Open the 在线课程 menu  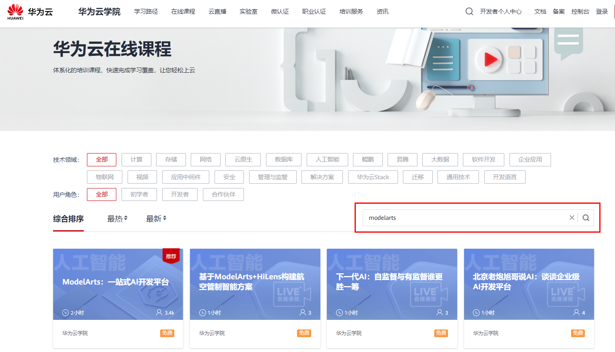[x=183, y=12]
